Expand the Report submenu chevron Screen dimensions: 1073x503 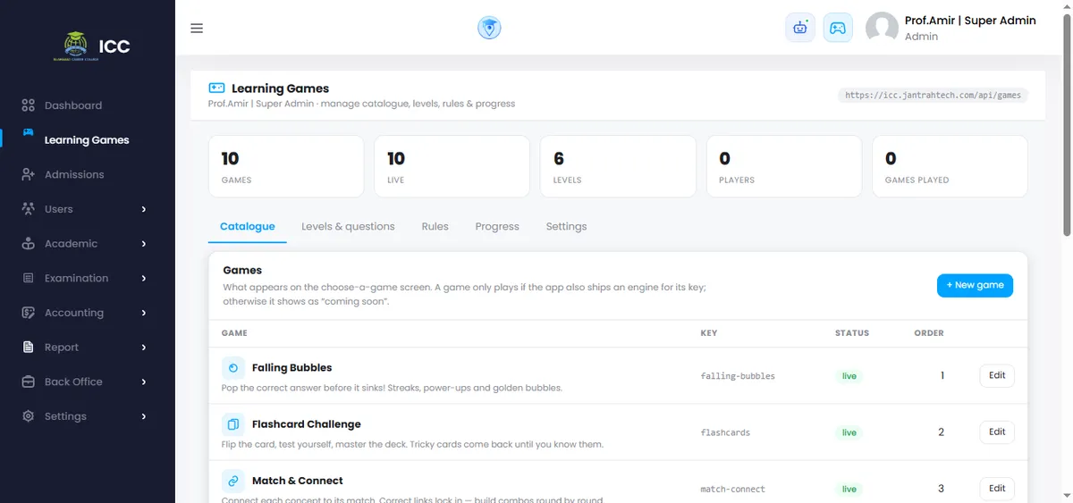pos(144,347)
